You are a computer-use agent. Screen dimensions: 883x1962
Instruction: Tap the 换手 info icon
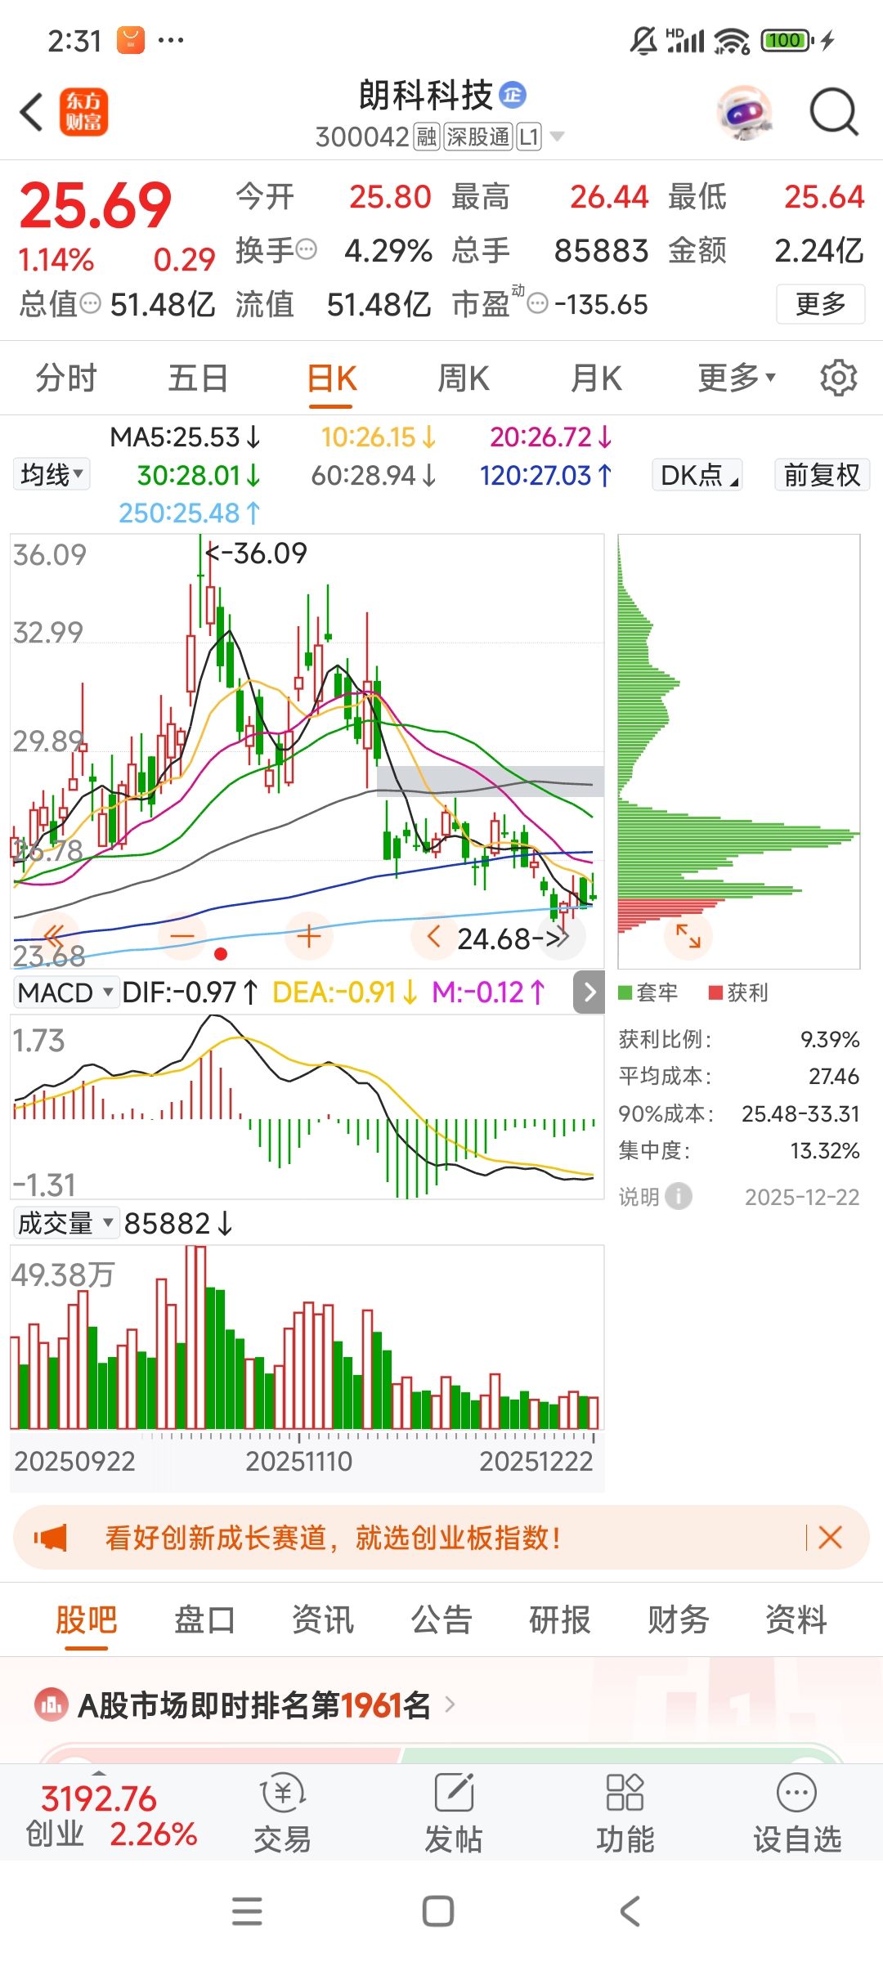pyautogui.click(x=306, y=249)
